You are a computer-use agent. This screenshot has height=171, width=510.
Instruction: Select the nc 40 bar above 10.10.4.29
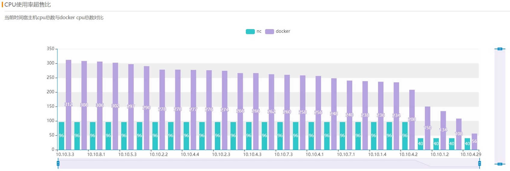pos(467,144)
